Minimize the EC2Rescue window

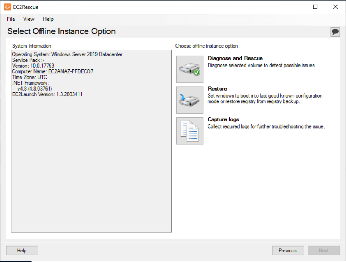click(x=296, y=7)
